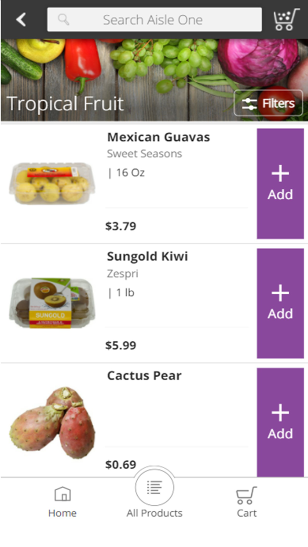The height and width of the screenshot is (547, 308).
Task: Tap the Filters sliders icon
Action: [249, 104]
